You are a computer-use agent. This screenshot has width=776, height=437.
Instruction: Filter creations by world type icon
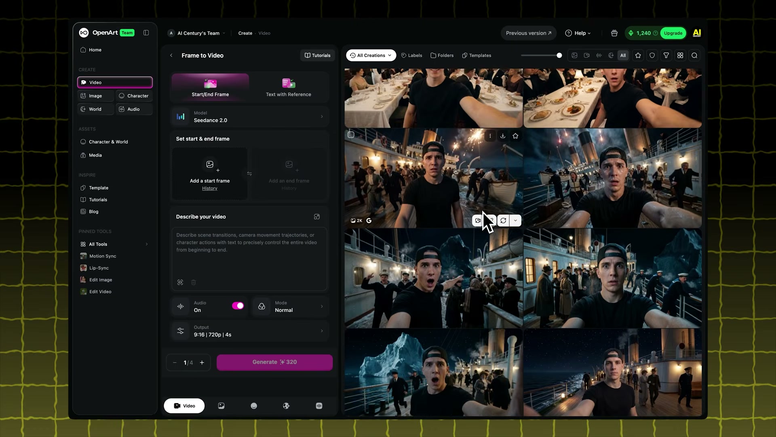[x=611, y=55]
